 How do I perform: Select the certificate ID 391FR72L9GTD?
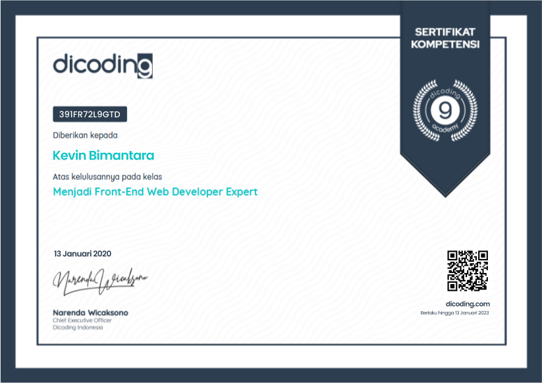tap(90, 115)
